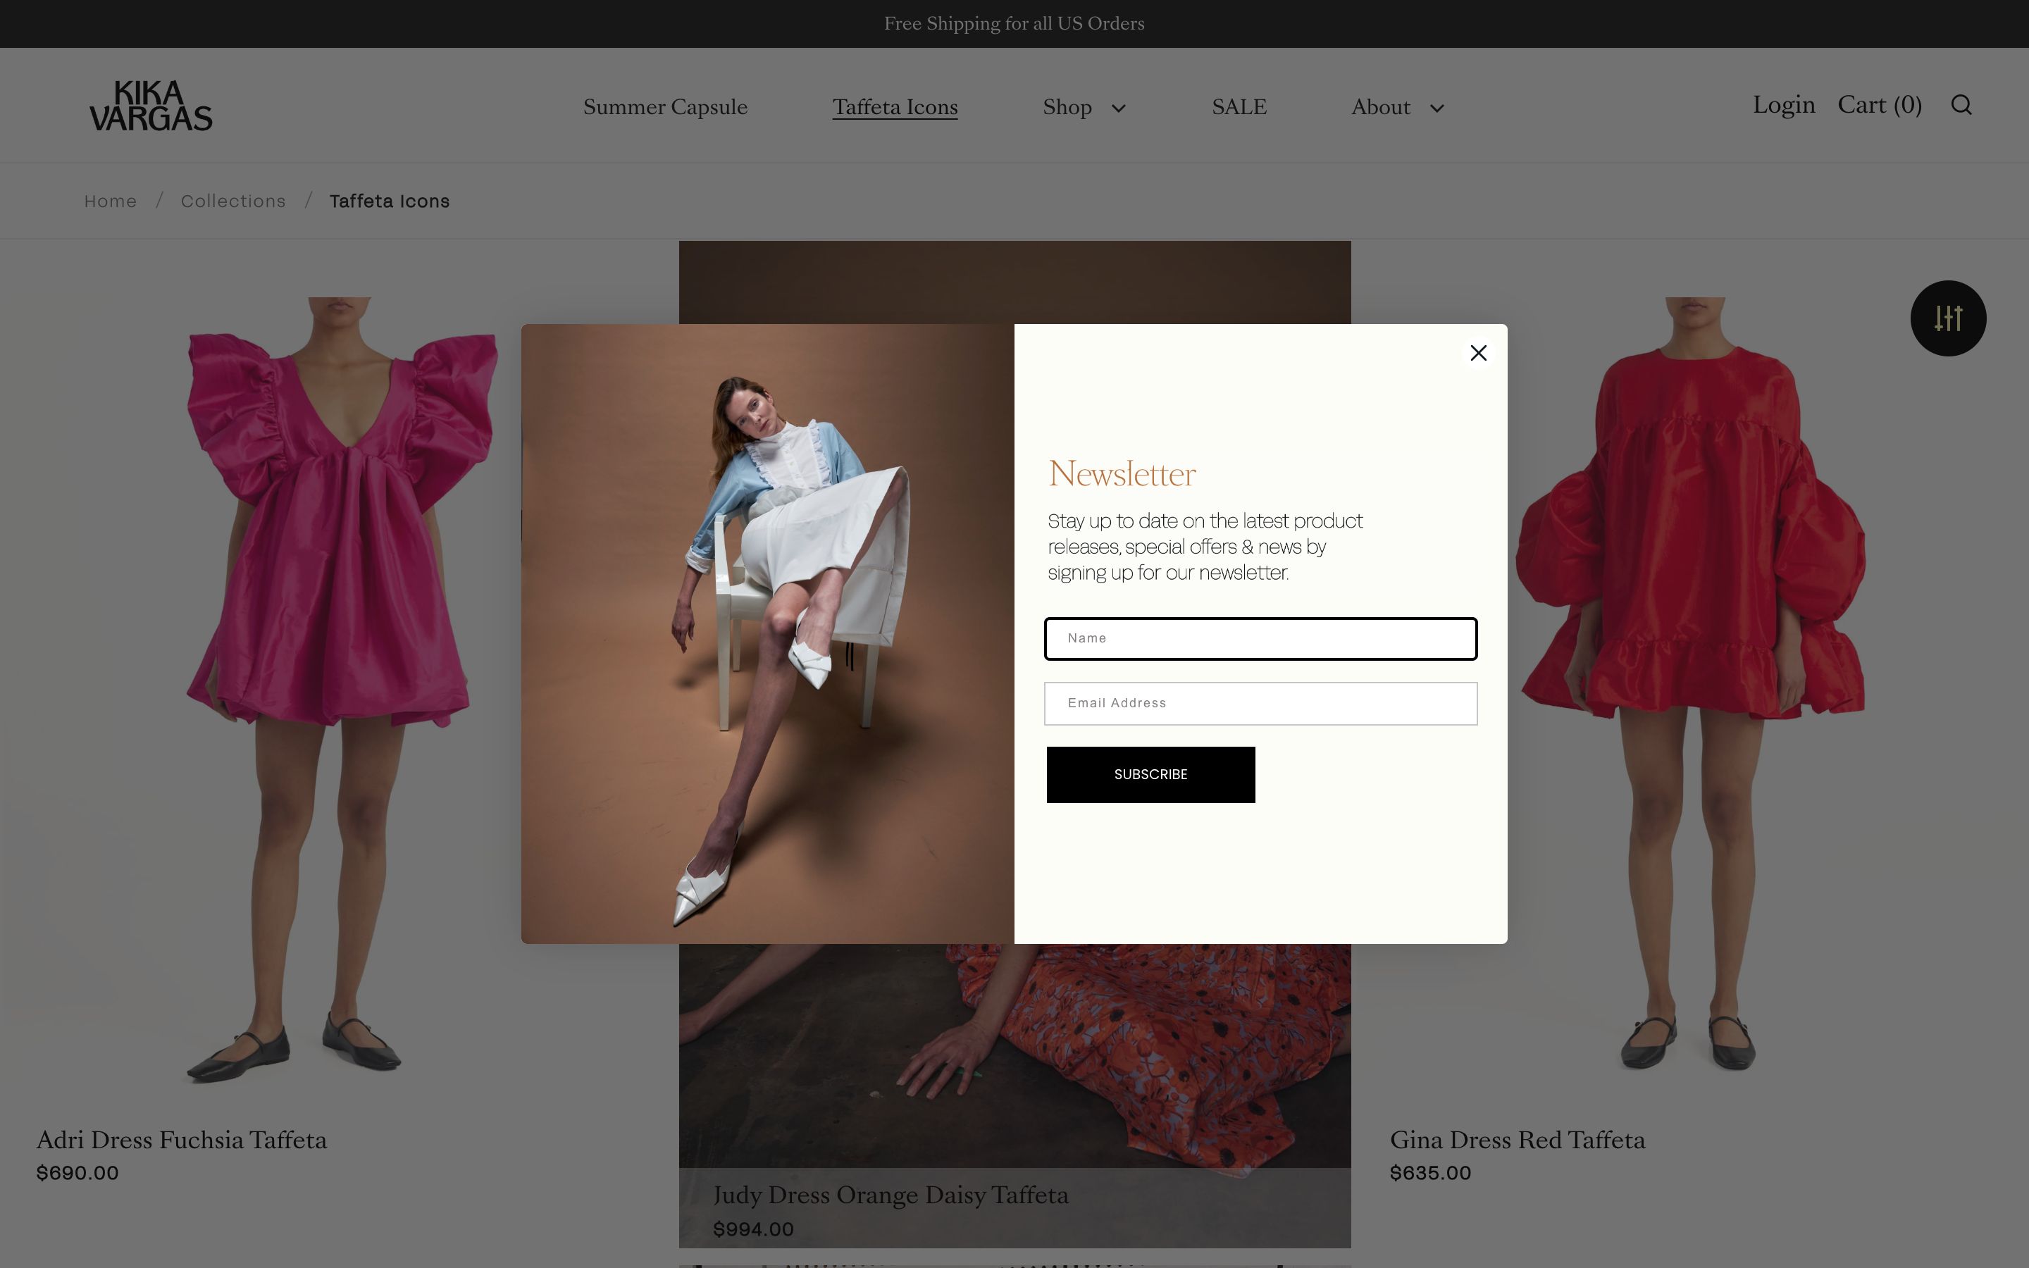Open the SALE section
The image size is (2029, 1268).
(1239, 106)
